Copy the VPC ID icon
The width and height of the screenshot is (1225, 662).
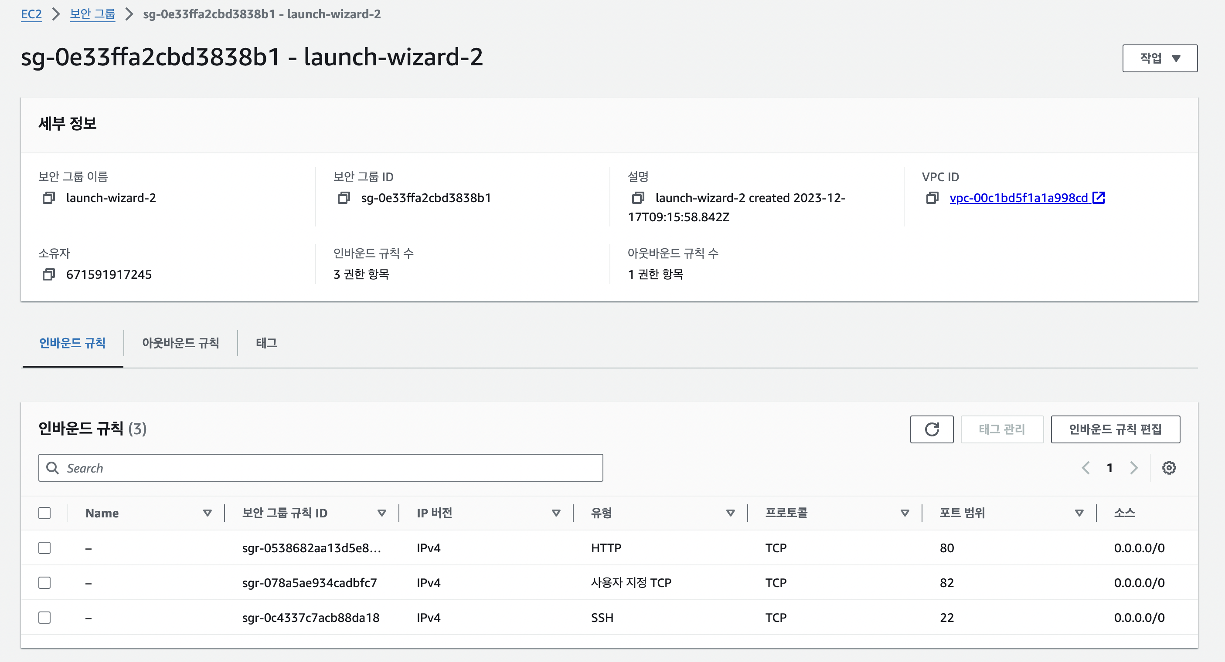932,198
